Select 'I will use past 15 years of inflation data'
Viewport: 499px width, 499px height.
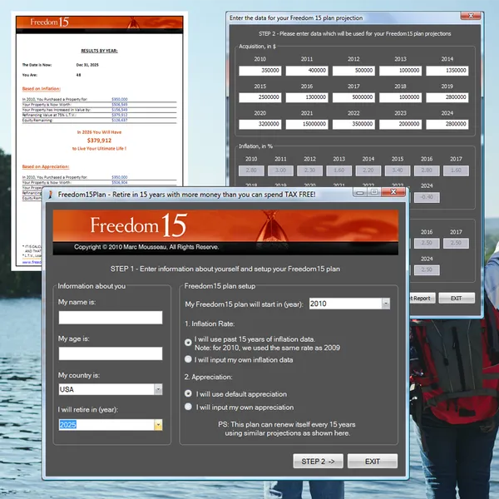[188, 343]
